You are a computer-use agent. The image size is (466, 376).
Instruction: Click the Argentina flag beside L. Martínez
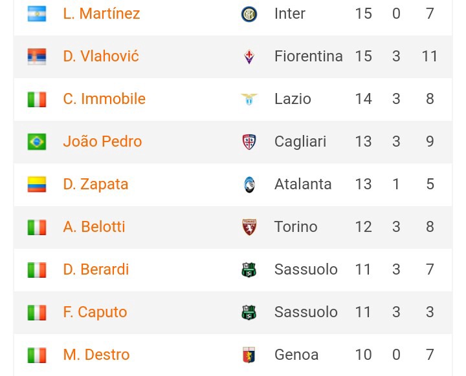[37, 14]
